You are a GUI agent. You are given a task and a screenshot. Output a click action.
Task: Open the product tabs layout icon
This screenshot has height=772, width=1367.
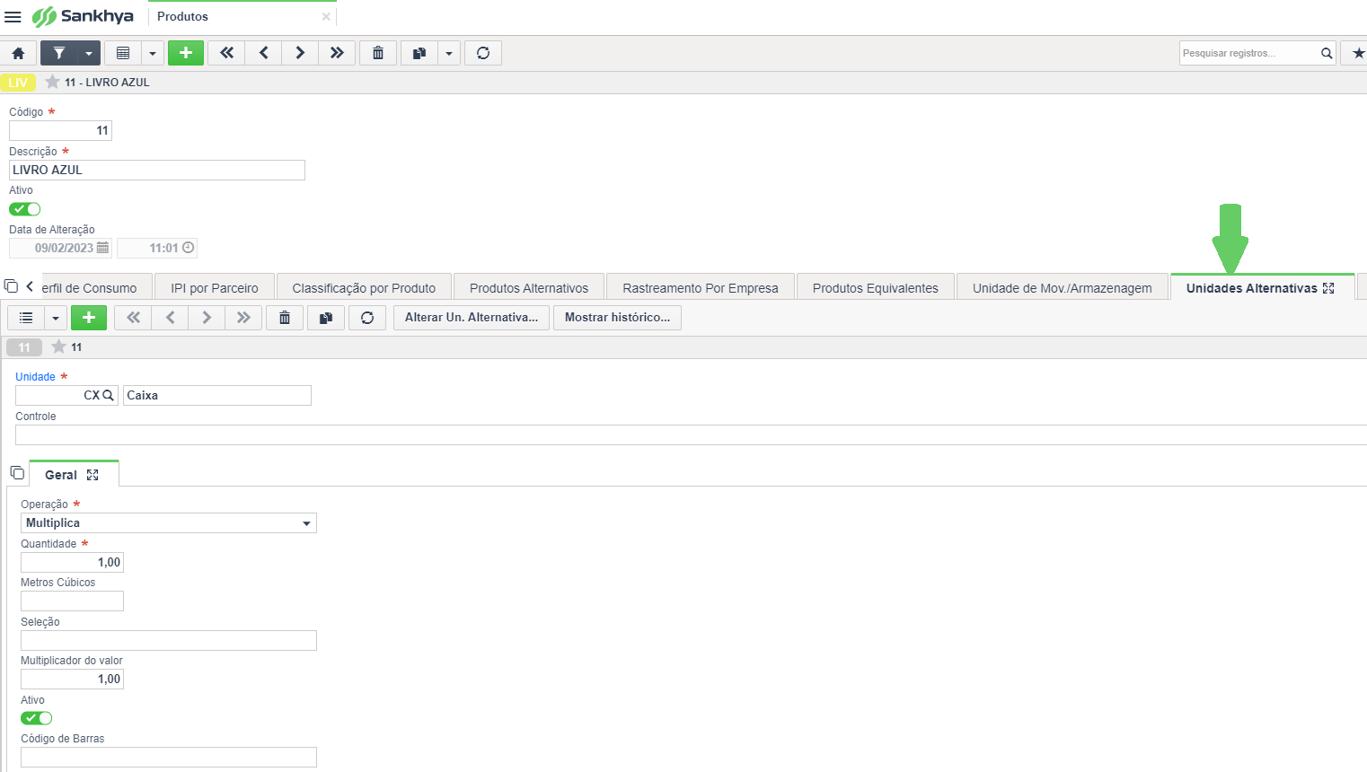pos(11,286)
